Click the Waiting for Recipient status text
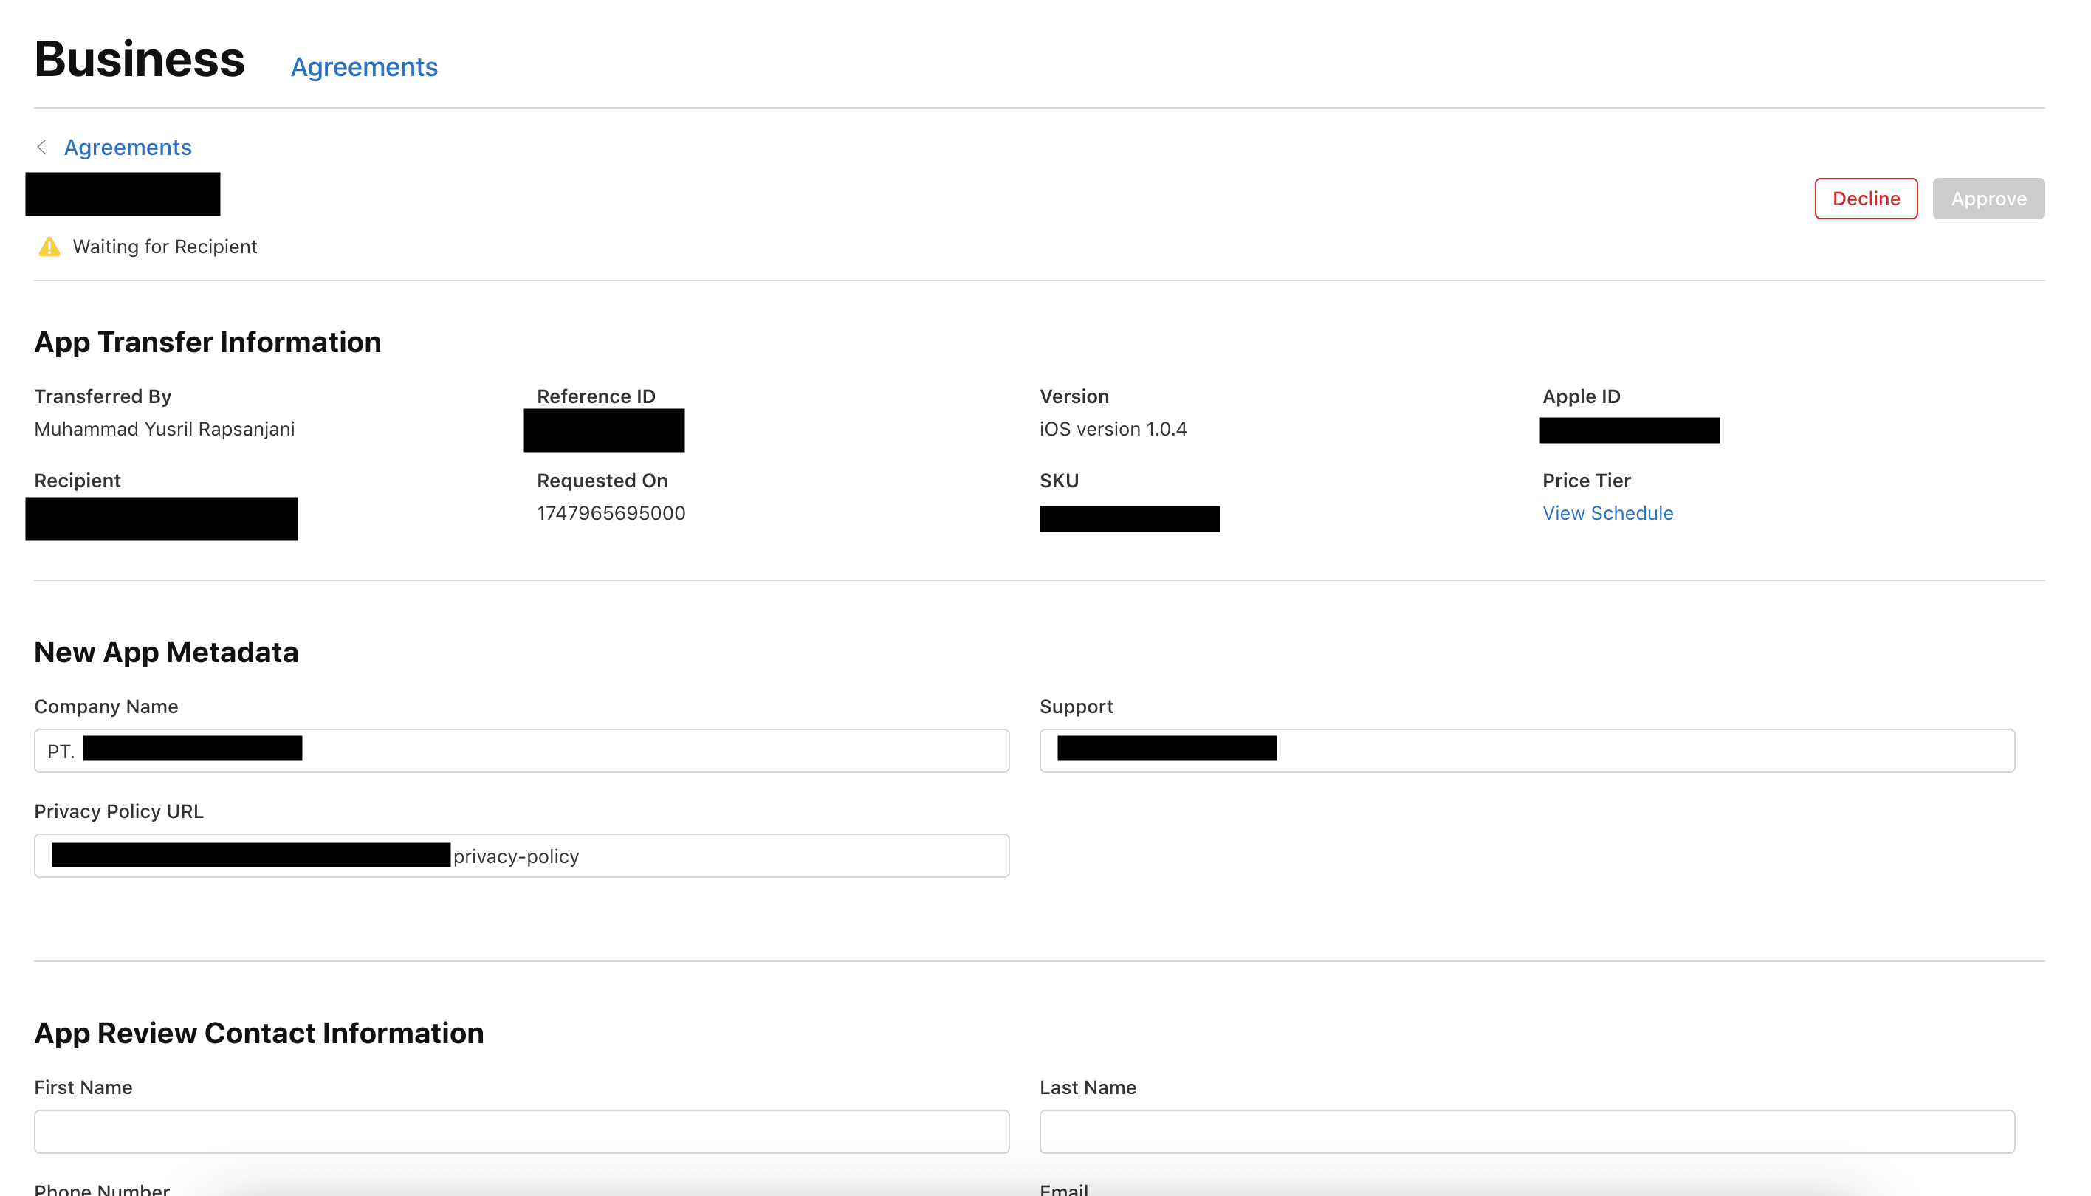This screenshot has height=1196, width=2091. [164, 247]
